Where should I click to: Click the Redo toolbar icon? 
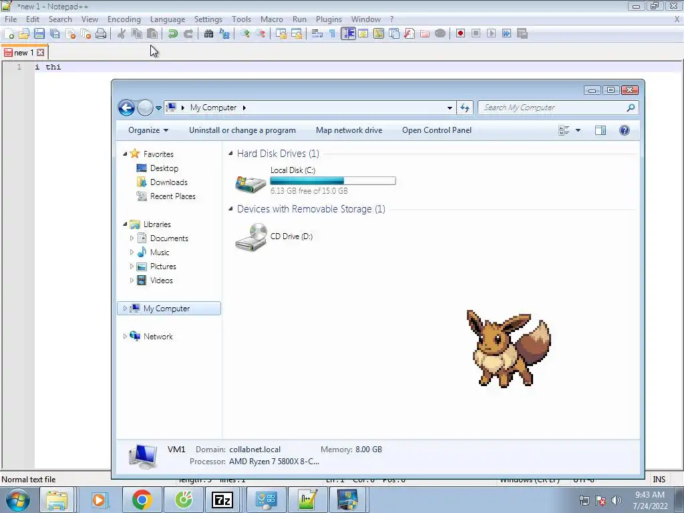click(188, 33)
